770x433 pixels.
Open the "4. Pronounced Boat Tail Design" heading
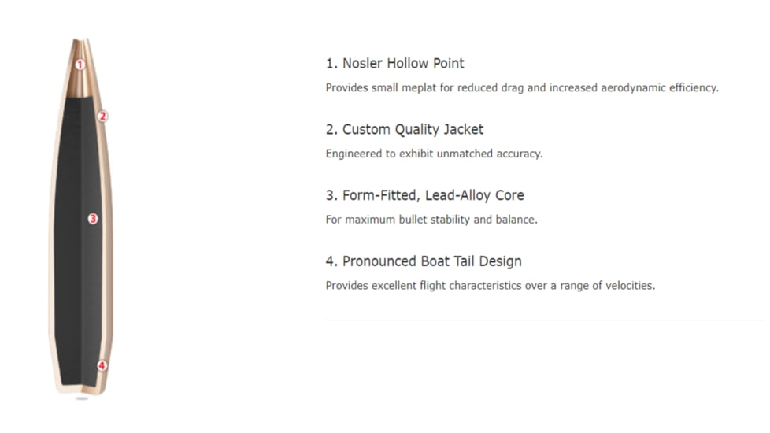click(424, 261)
